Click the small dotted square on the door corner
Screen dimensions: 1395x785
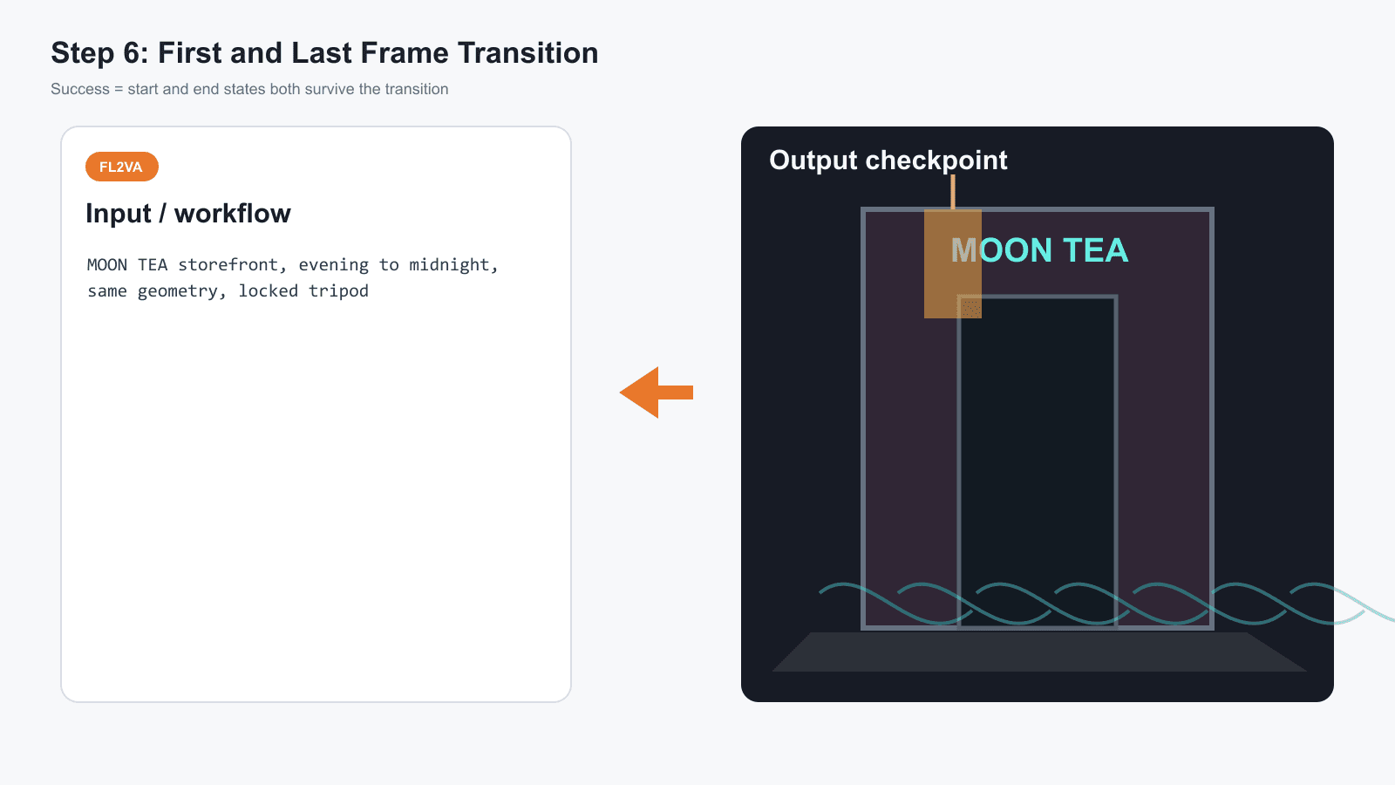970,308
